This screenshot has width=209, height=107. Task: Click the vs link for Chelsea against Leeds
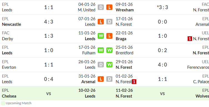[49, 93]
